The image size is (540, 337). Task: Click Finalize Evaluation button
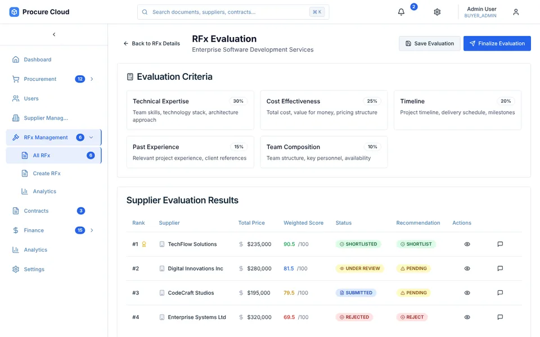(497, 44)
